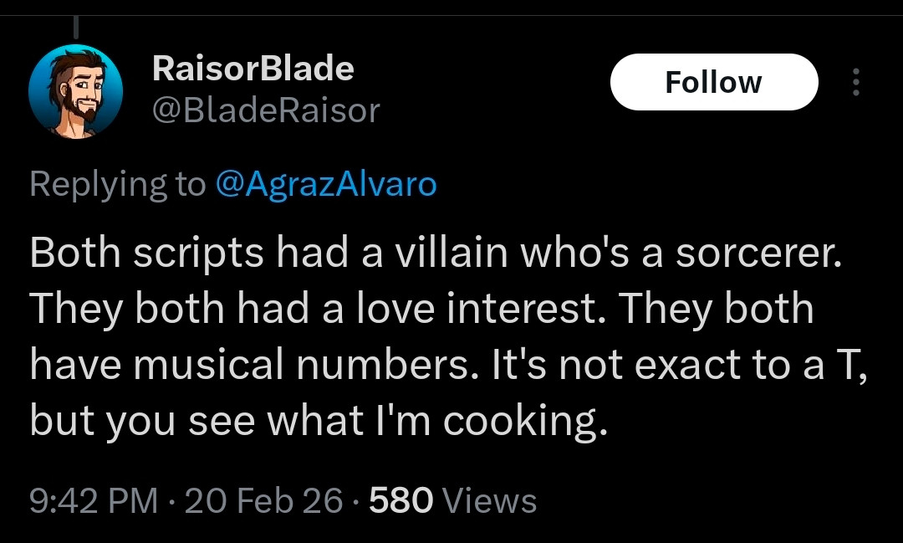
Task: Open the three-dot more options menu
Action: click(855, 82)
